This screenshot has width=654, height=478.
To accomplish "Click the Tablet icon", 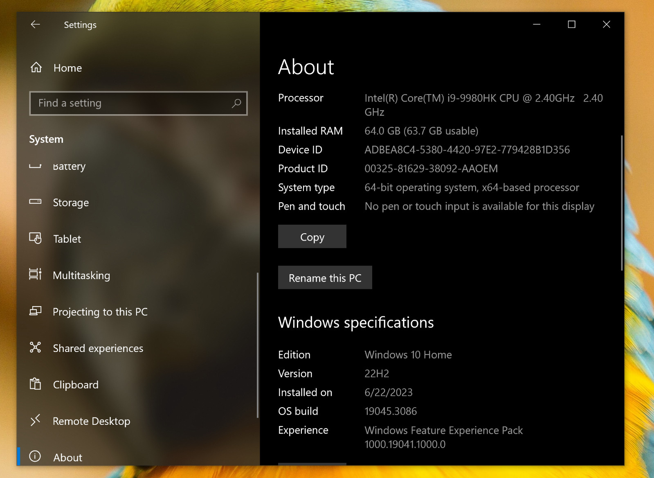I will (35, 238).
